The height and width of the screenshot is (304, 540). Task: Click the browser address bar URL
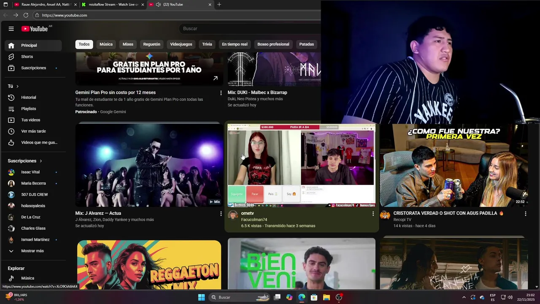pyautogui.click(x=65, y=15)
